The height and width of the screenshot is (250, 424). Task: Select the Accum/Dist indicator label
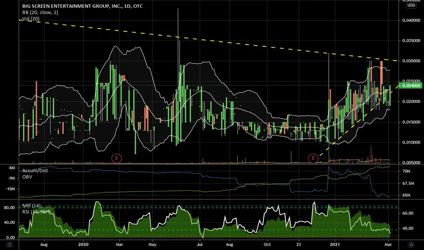click(x=35, y=170)
